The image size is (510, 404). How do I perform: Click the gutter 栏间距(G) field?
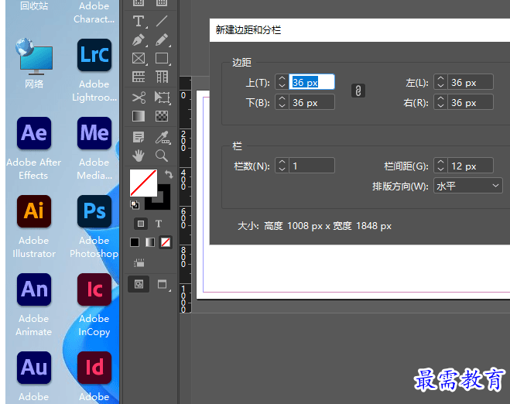[470, 166]
